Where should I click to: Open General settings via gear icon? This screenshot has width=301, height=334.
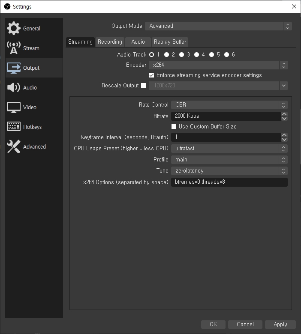[14, 29]
